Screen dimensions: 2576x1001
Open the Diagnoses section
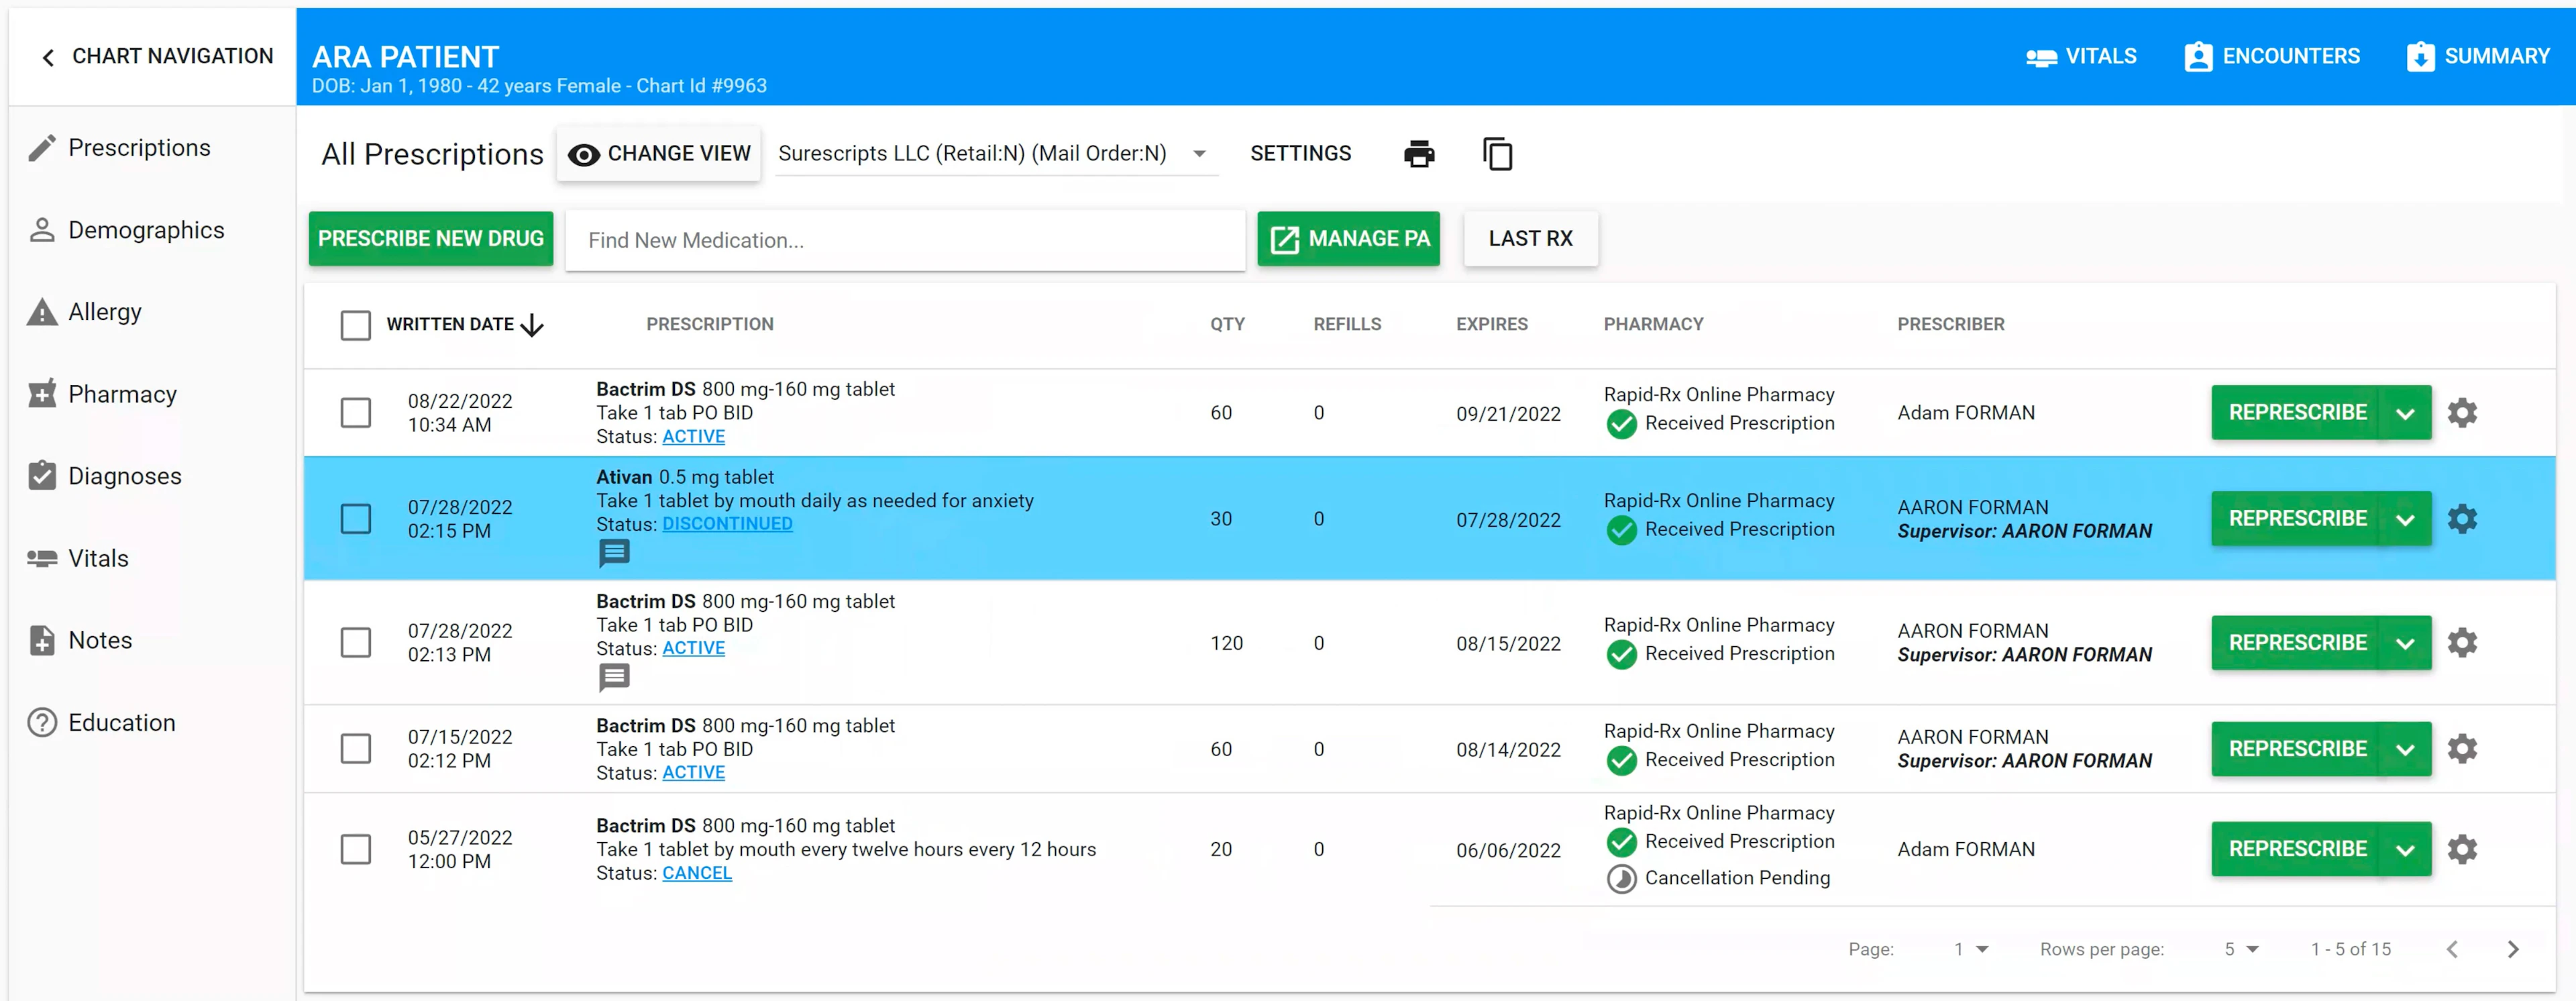41,476
